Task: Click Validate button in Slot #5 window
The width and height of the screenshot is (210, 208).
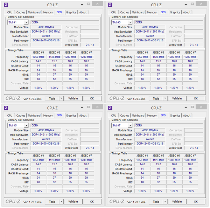Action: 73,202
